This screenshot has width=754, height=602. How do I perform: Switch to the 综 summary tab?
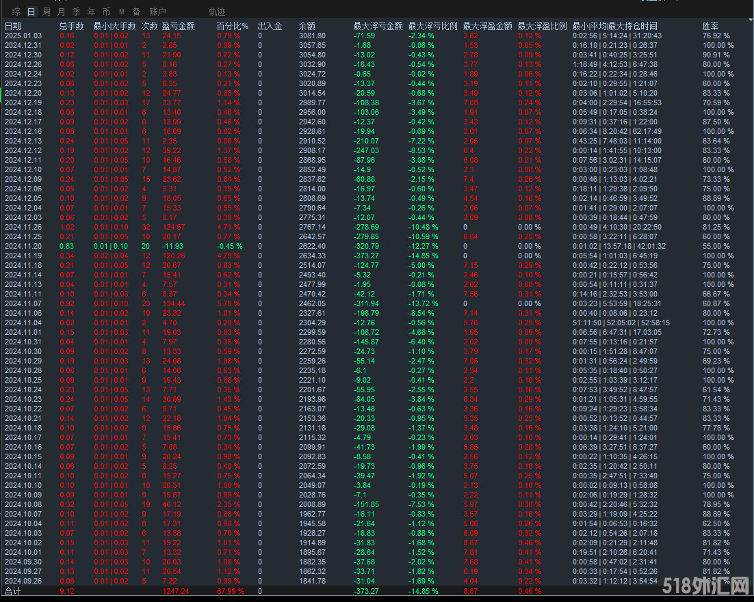[x=16, y=12]
